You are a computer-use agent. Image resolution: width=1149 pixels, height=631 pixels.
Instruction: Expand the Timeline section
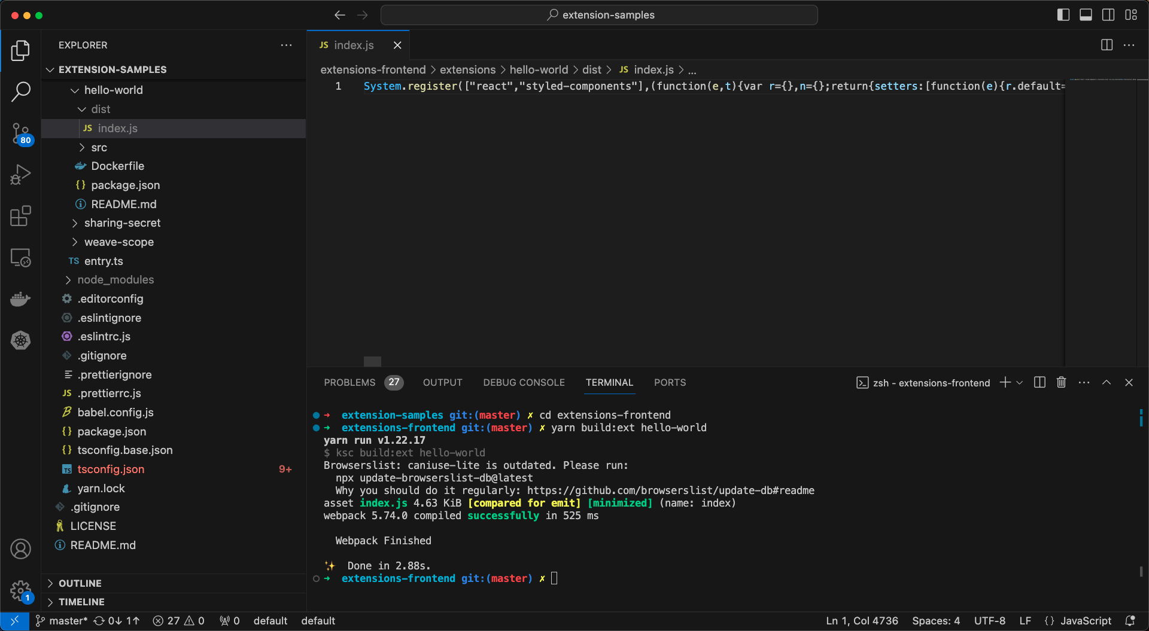174,602
